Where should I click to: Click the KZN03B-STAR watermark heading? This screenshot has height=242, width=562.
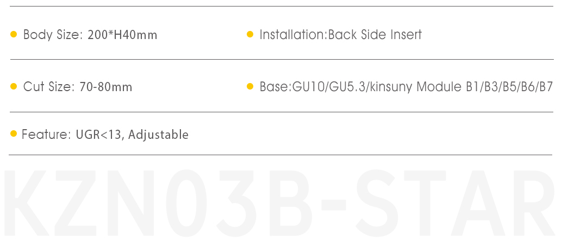280,203
